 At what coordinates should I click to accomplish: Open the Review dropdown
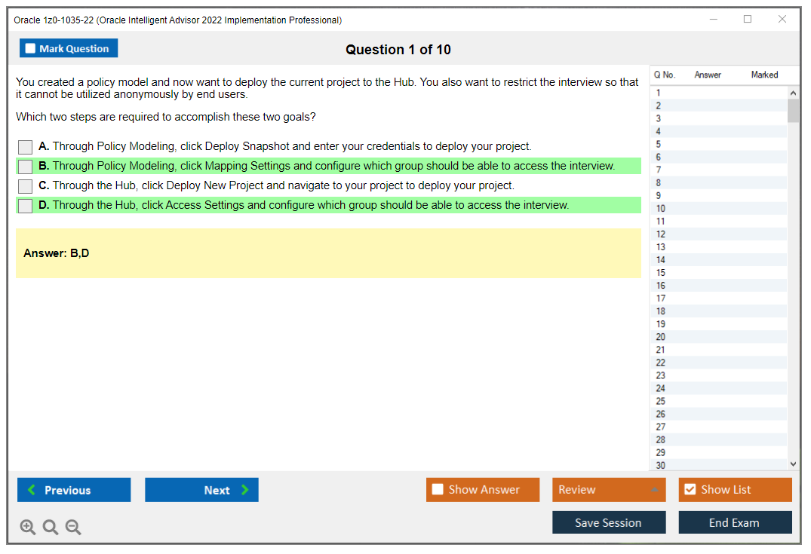pyautogui.click(x=609, y=489)
